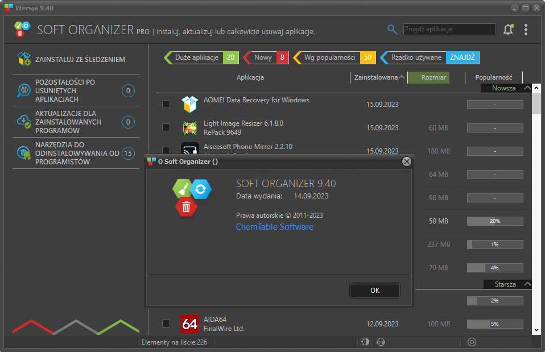Click the support headset icon in status bar

click(381, 342)
